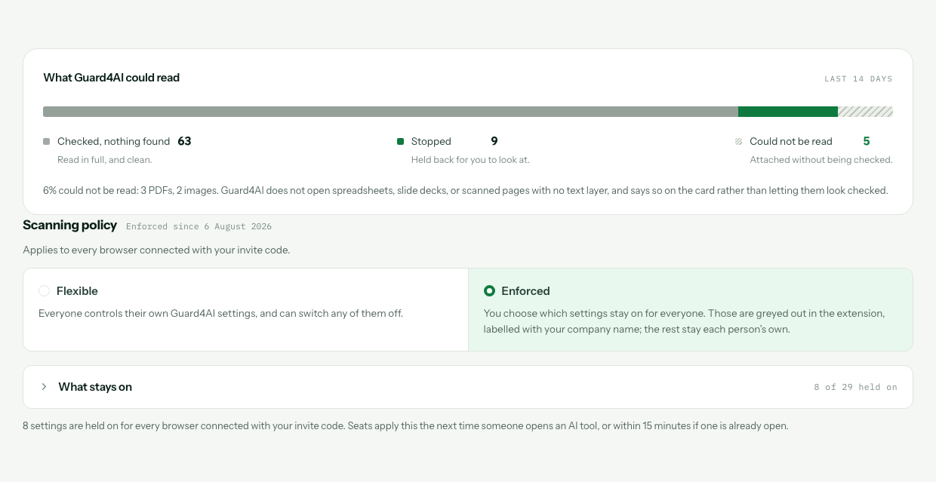Click the '8 of 29 held on' counter

pyautogui.click(x=855, y=387)
